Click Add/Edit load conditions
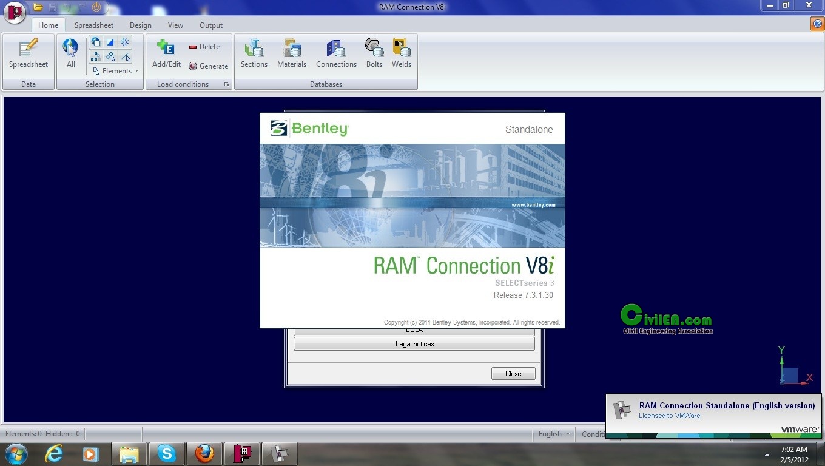The image size is (825, 466). [166, 54]
